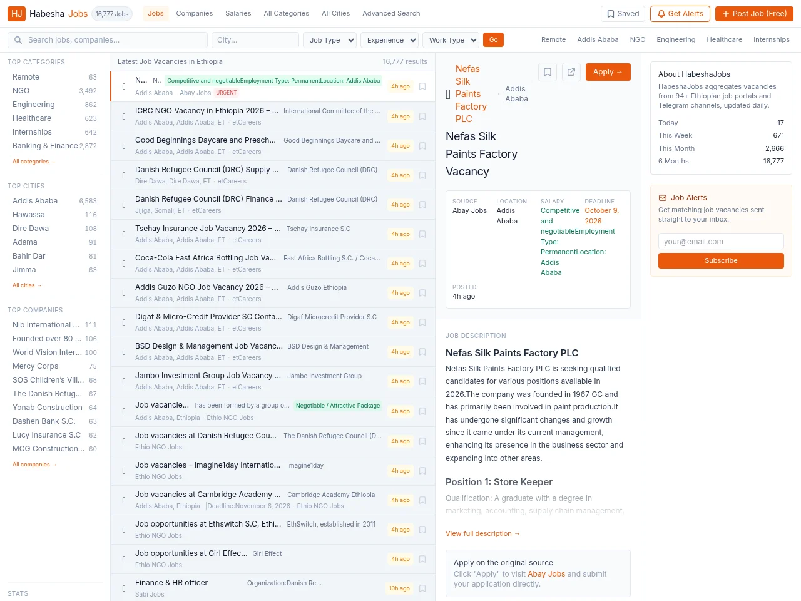Bookmark the BSD Design & Management row
The width and height of the screenshot is (801, 601).
tap(422, 352)
